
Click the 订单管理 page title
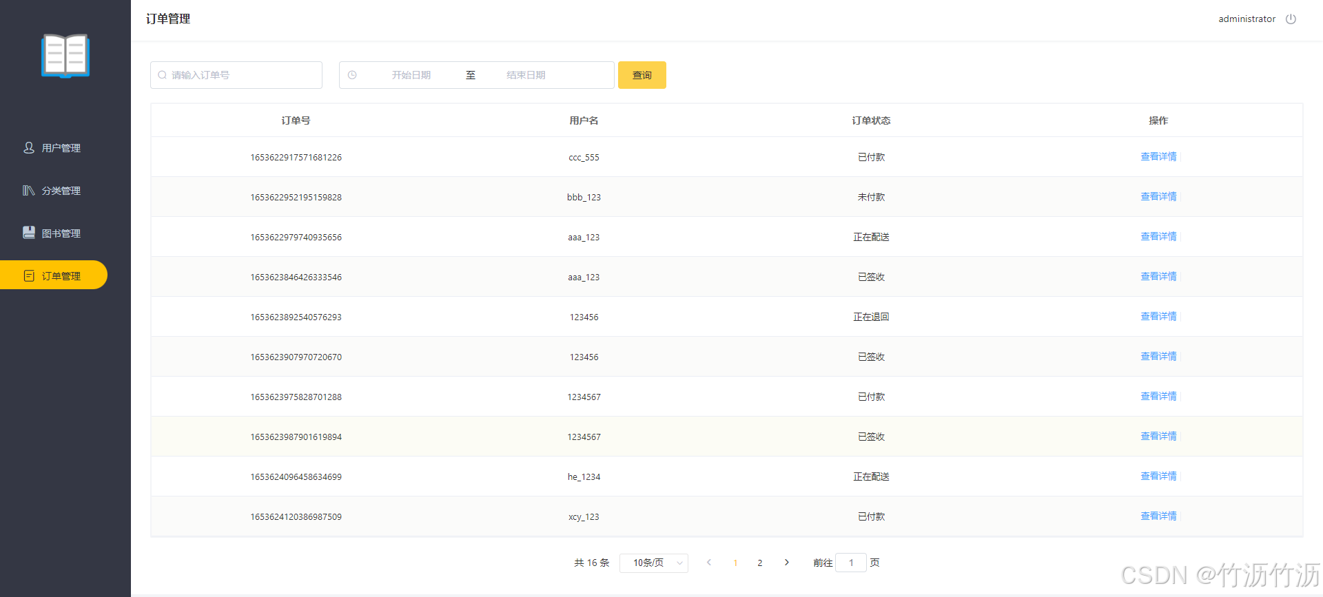click(168, 19)
